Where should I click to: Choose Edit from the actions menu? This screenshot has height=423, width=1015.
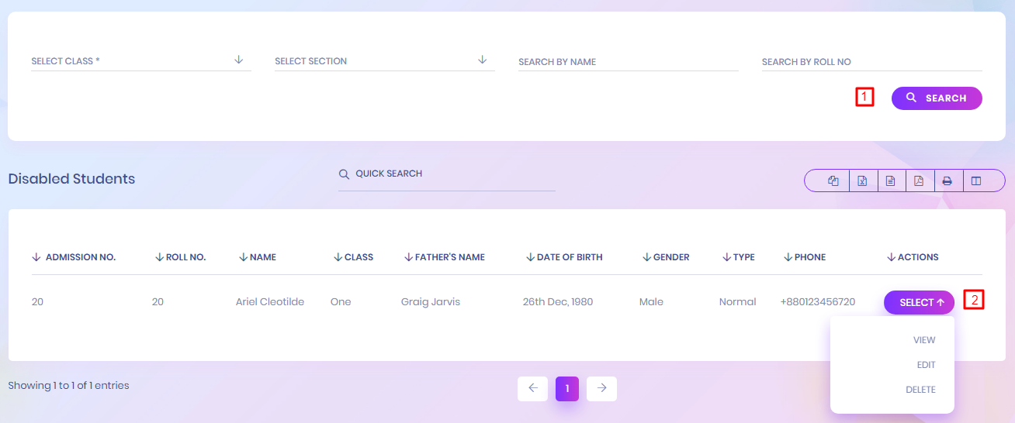(926, 365)
